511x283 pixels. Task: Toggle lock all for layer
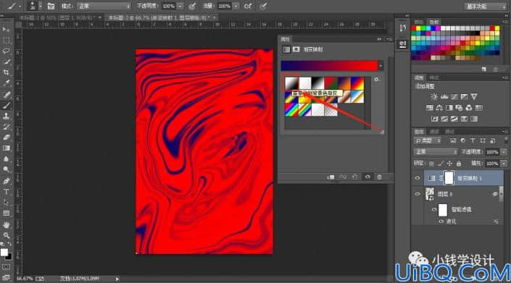pos(459,164)
